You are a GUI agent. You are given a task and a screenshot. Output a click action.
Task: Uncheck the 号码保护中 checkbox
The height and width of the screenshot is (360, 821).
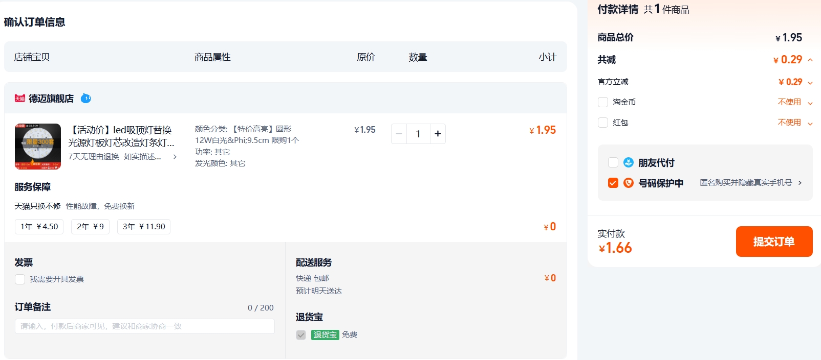613,183
